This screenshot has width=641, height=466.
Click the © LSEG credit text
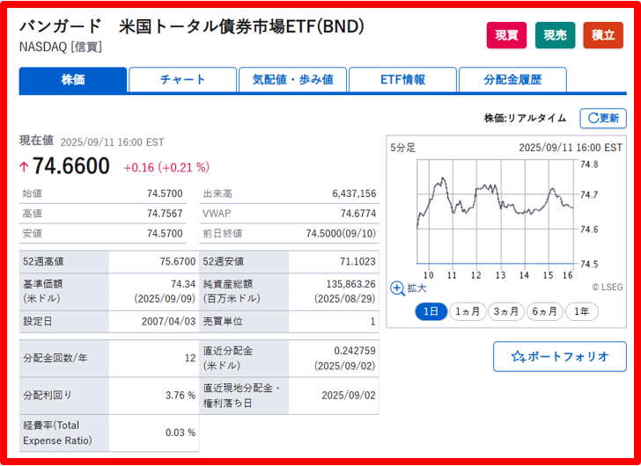coord(607,288)
